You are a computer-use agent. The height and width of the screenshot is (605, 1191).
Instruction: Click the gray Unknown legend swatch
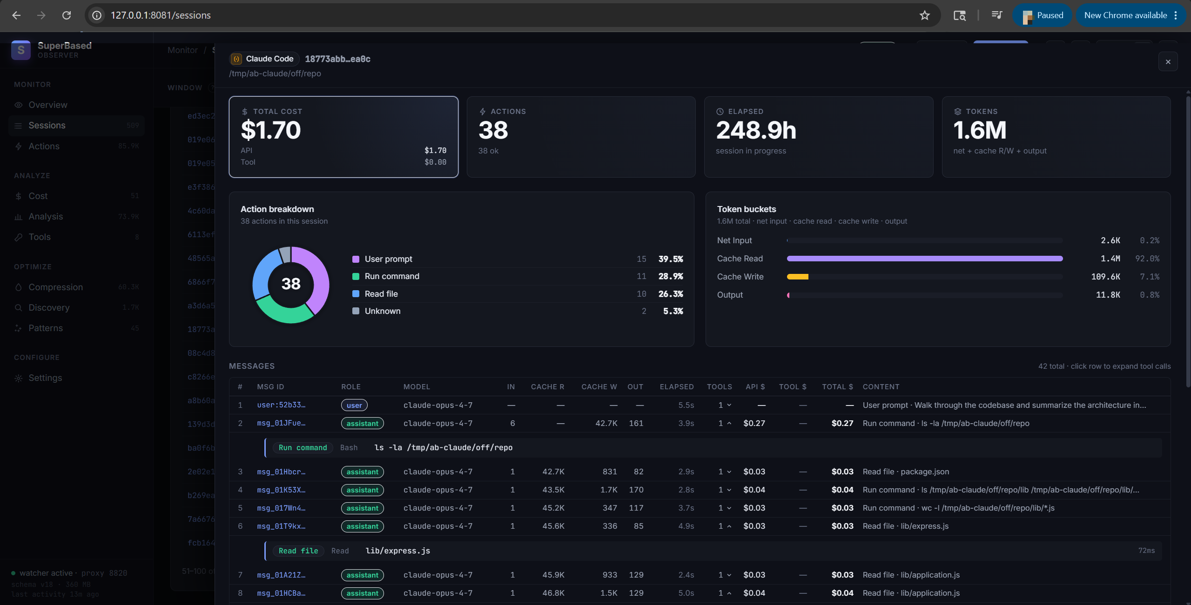[356, 311]
